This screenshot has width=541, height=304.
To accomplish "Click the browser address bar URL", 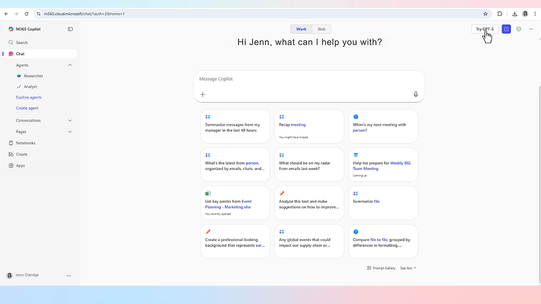I will (x=84, y=14).
